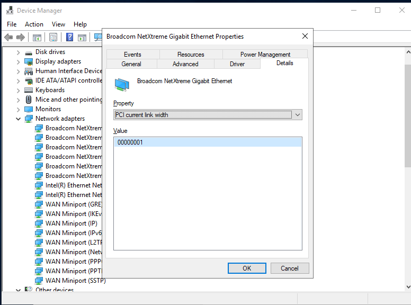Expand the IDE ATA/ATAPI controllers node
The width and height of the screenshot is (411, 305).
[18, 81]
